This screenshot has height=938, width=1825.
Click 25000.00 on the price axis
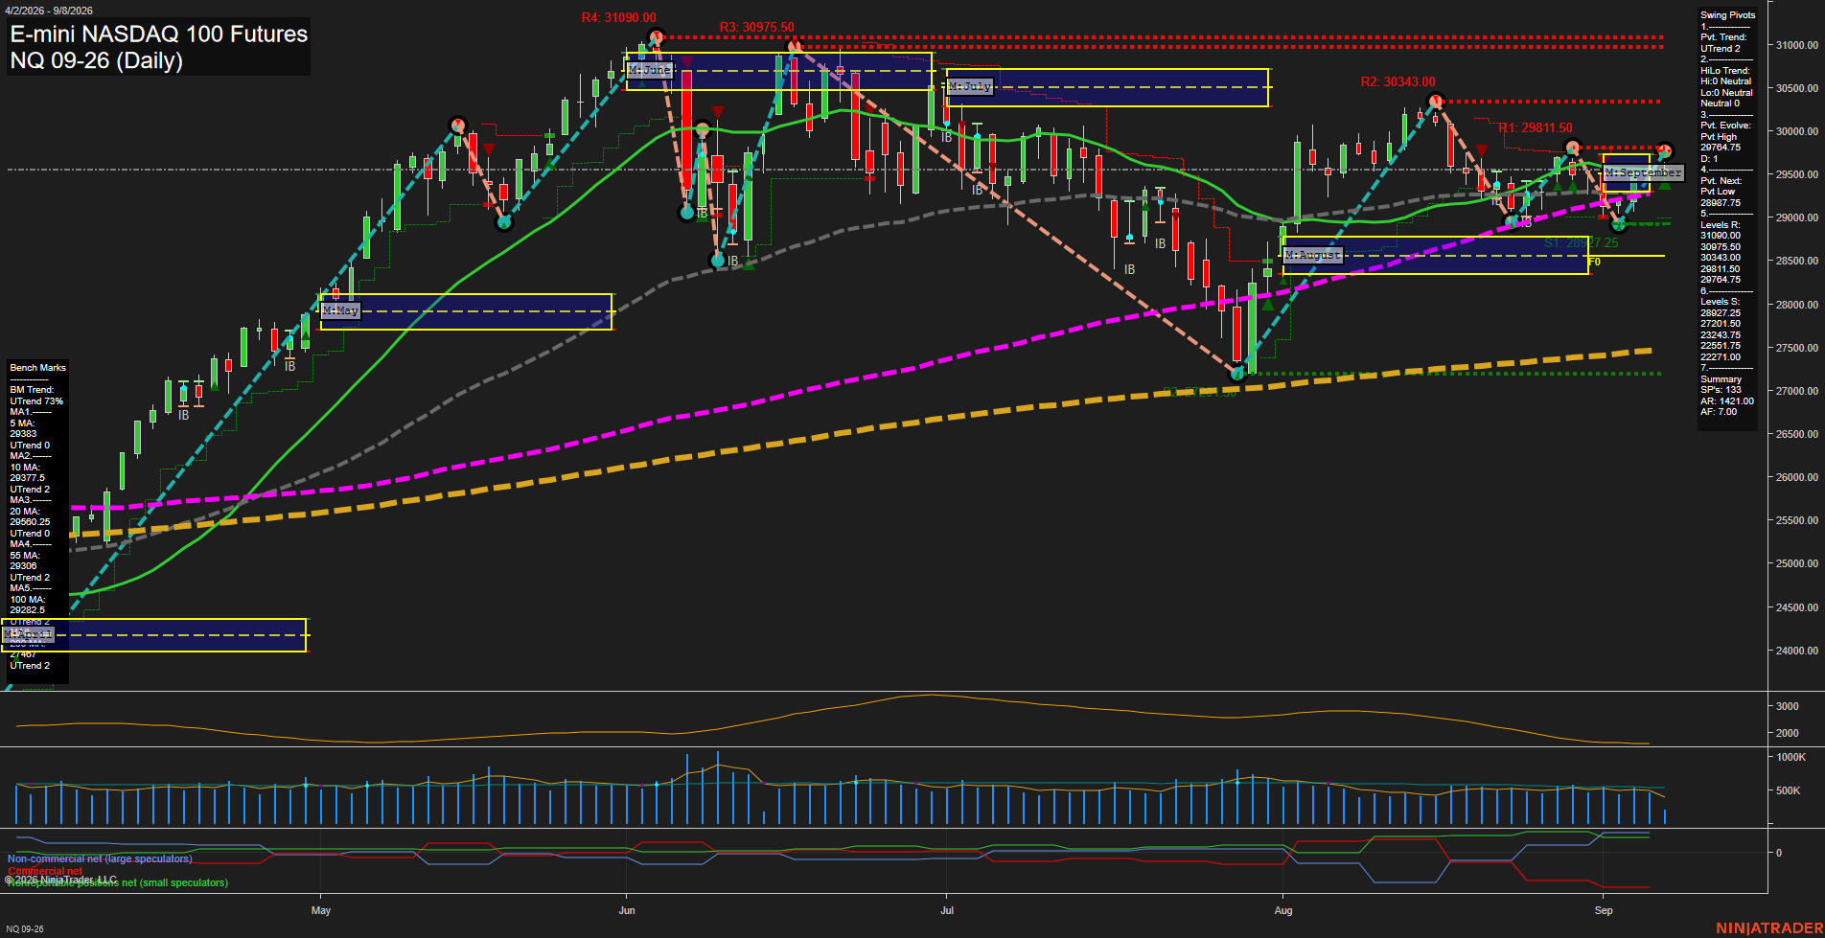1796,563
